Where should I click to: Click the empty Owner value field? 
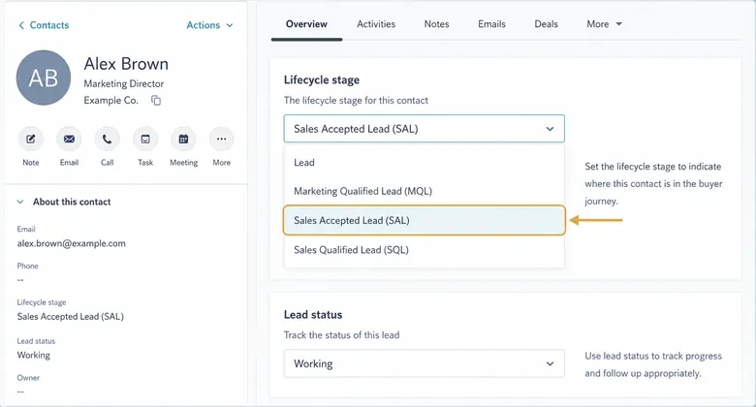[x=20, y=391]
